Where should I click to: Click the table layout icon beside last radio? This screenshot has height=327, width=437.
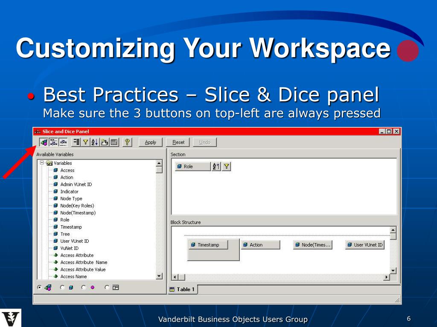pyautogui.click(x=116, y=287)
